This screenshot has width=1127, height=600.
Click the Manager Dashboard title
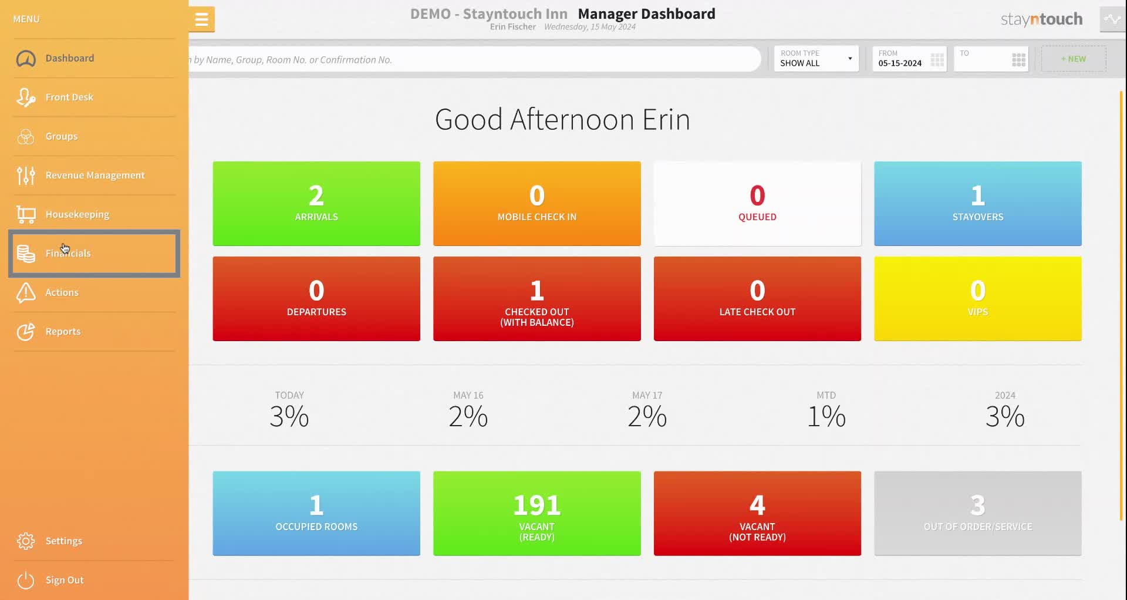click(x=646, y=14)
